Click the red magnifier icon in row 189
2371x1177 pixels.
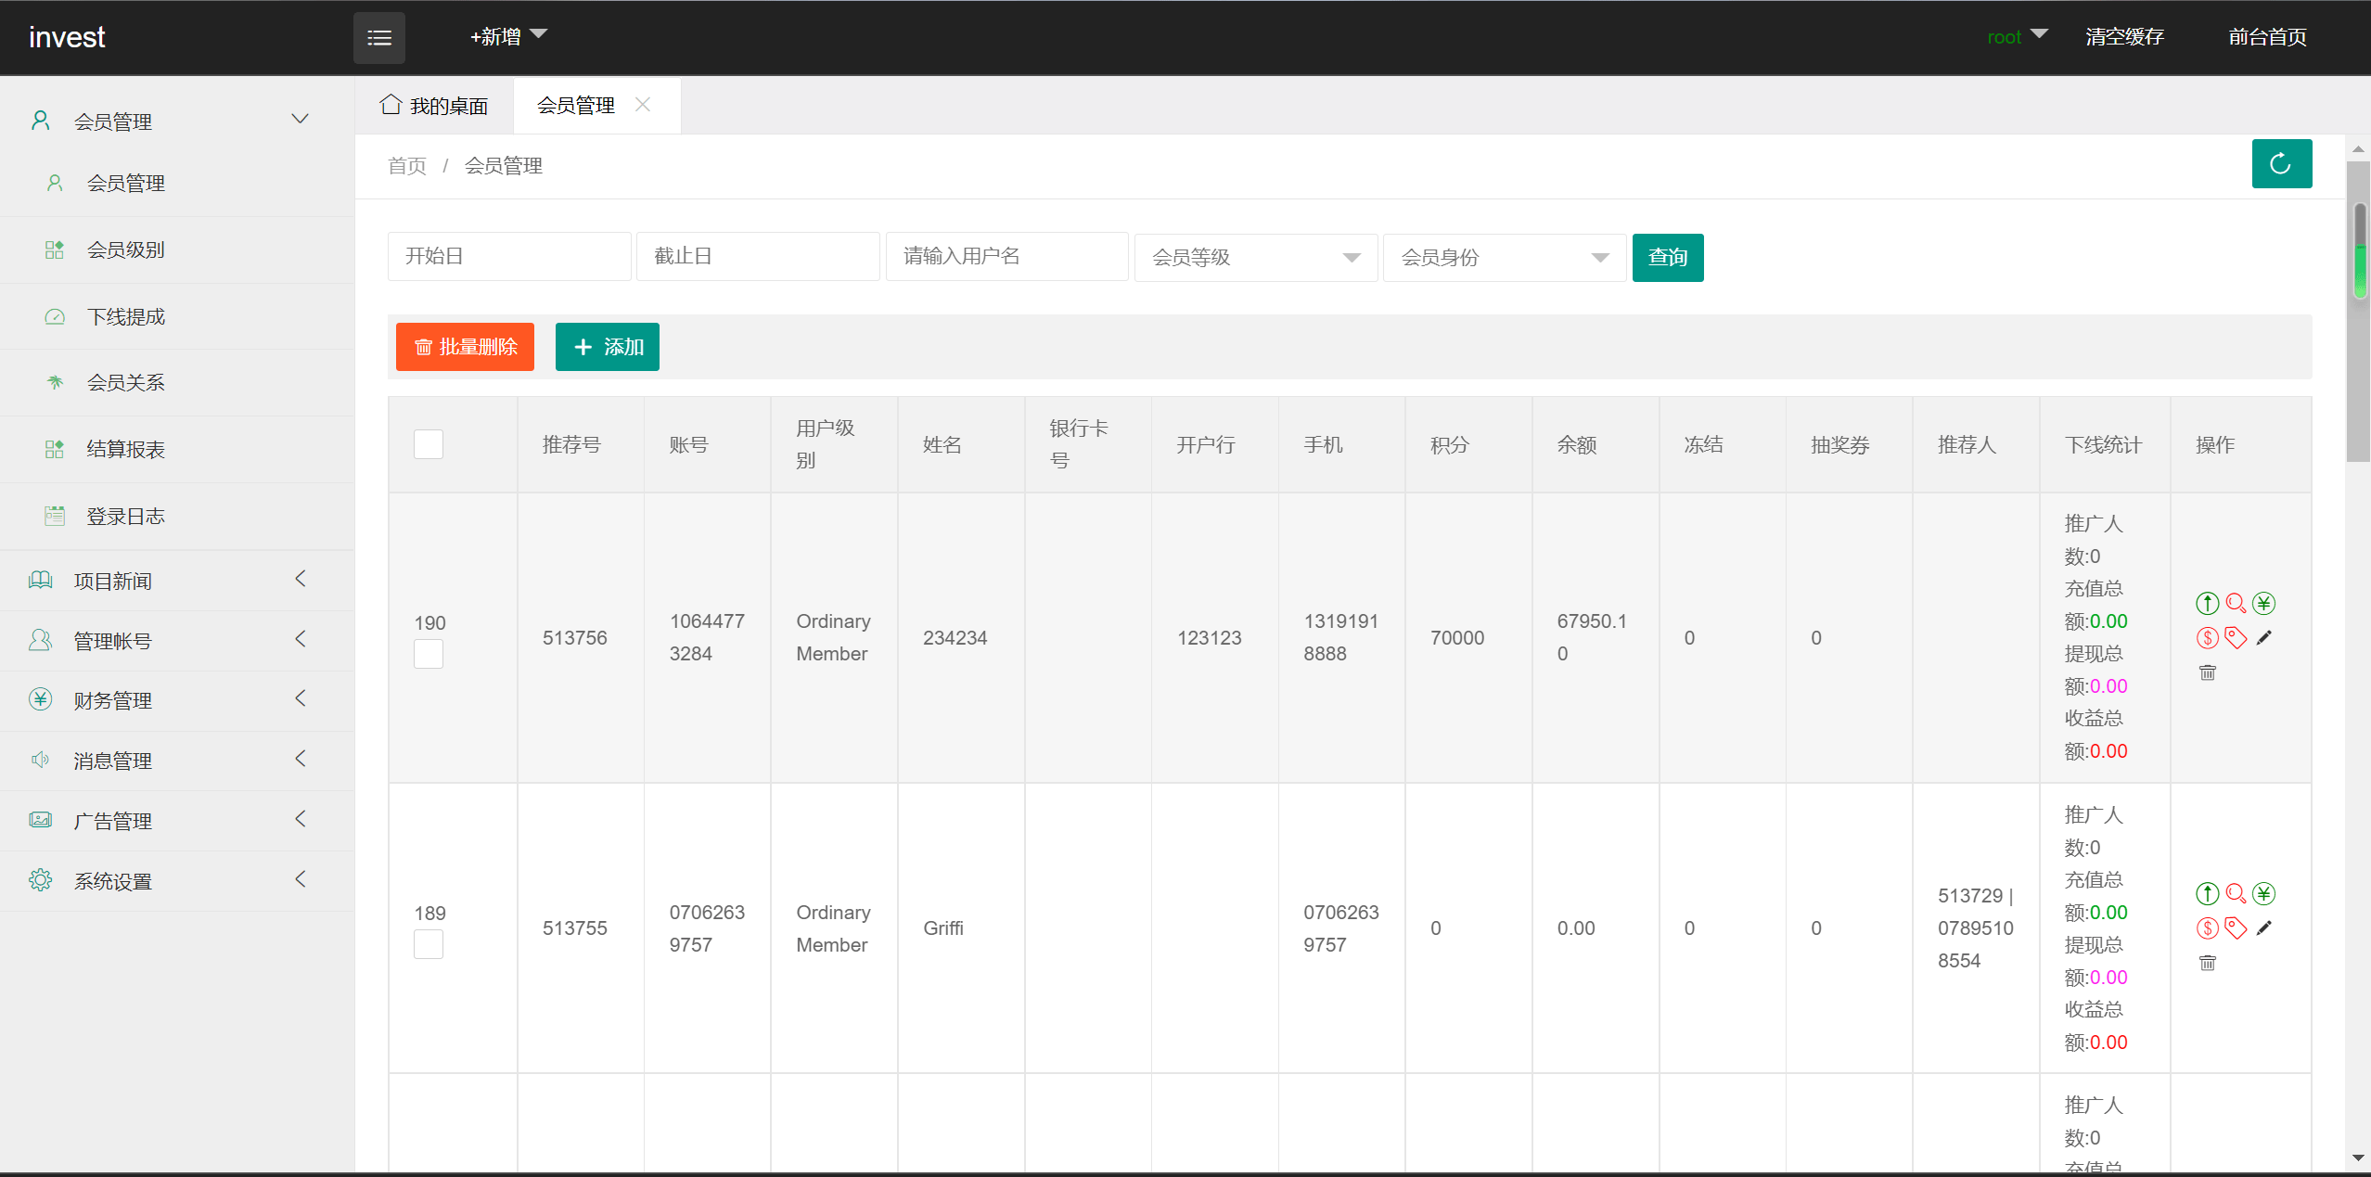point(2236,894)
